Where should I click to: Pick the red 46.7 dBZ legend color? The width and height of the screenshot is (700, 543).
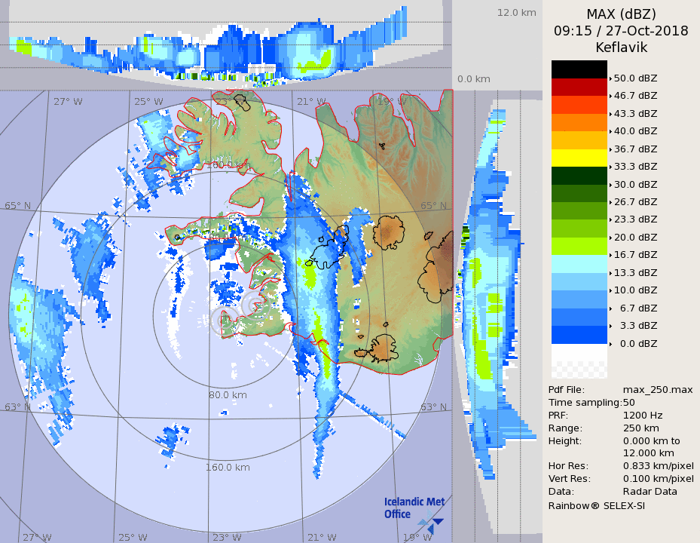[x=579, y=87]
